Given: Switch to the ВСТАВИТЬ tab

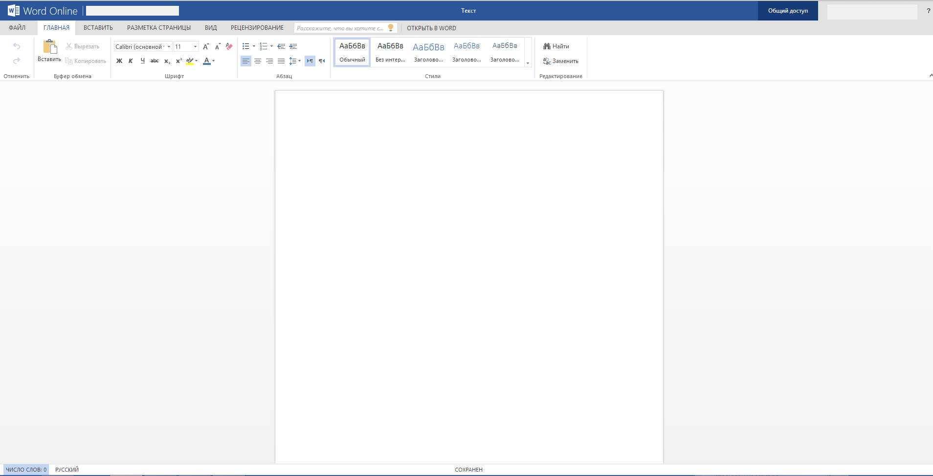Looking at the screenshot, I should (x=98, y=28).
